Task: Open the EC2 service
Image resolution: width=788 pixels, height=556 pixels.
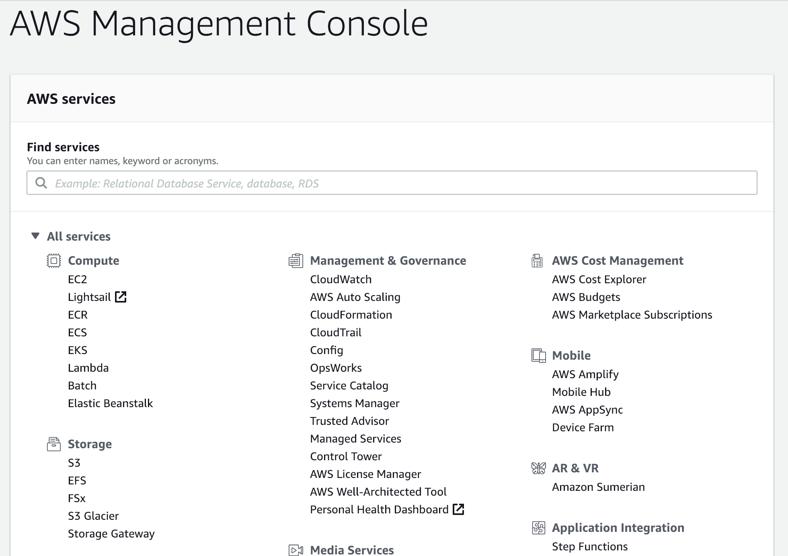Action: [77, 279]
